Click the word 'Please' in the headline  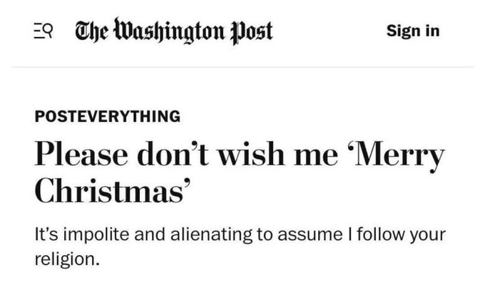tap(81, 154)
